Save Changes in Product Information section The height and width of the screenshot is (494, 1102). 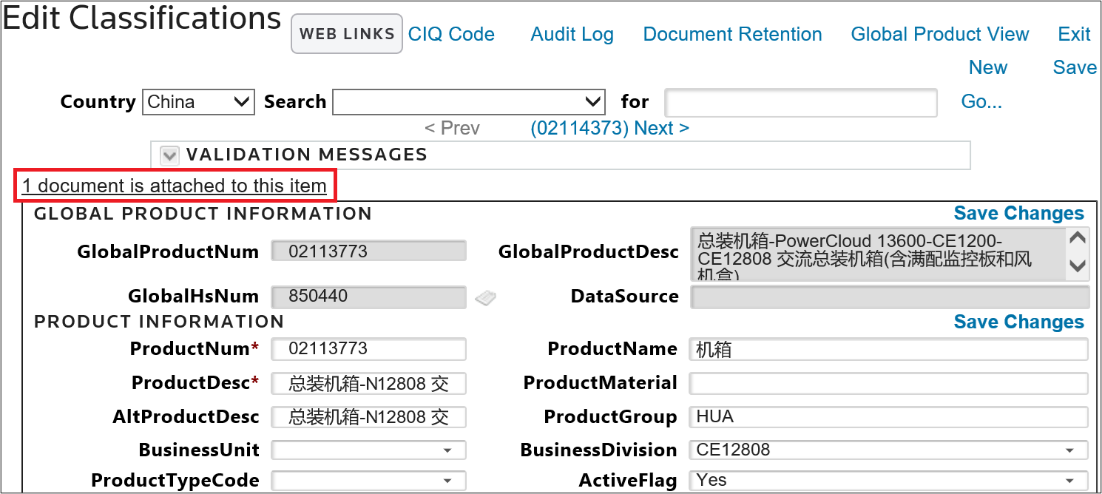click(1018, 322)
